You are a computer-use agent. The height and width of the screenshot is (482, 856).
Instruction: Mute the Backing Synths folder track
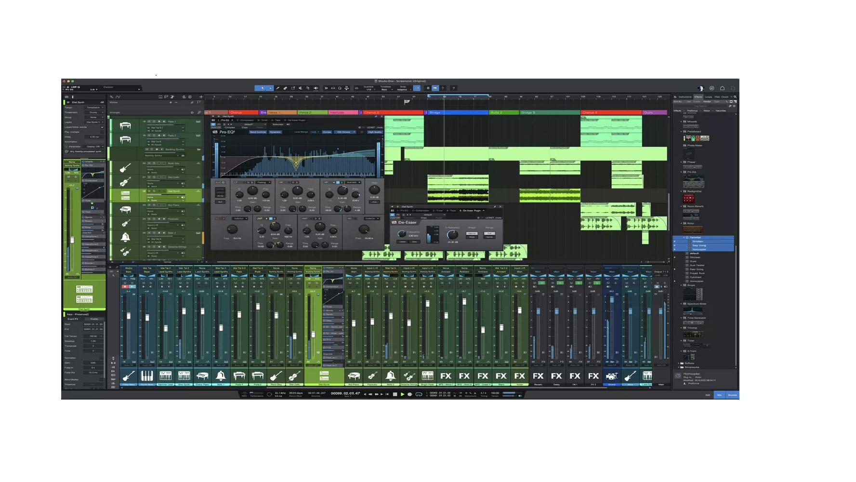[147, 149]
